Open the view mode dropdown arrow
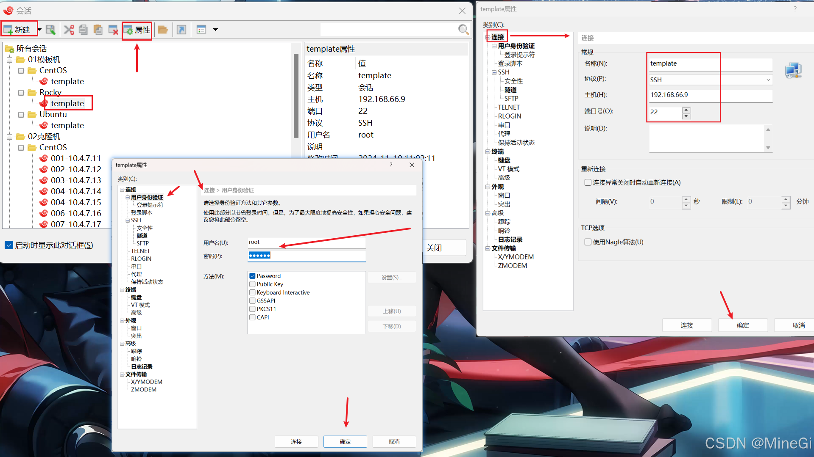814x457 pixels. 215,30
